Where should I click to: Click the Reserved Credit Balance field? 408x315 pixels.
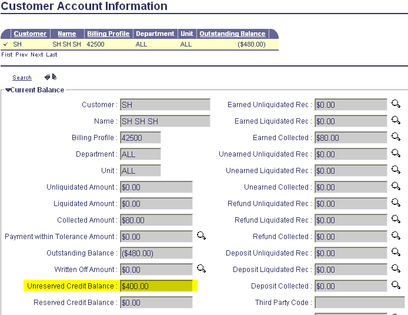tap(156, 303)
